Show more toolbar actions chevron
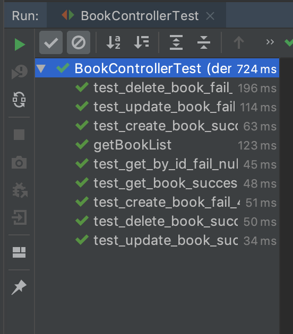 click(x=270, y=42)
